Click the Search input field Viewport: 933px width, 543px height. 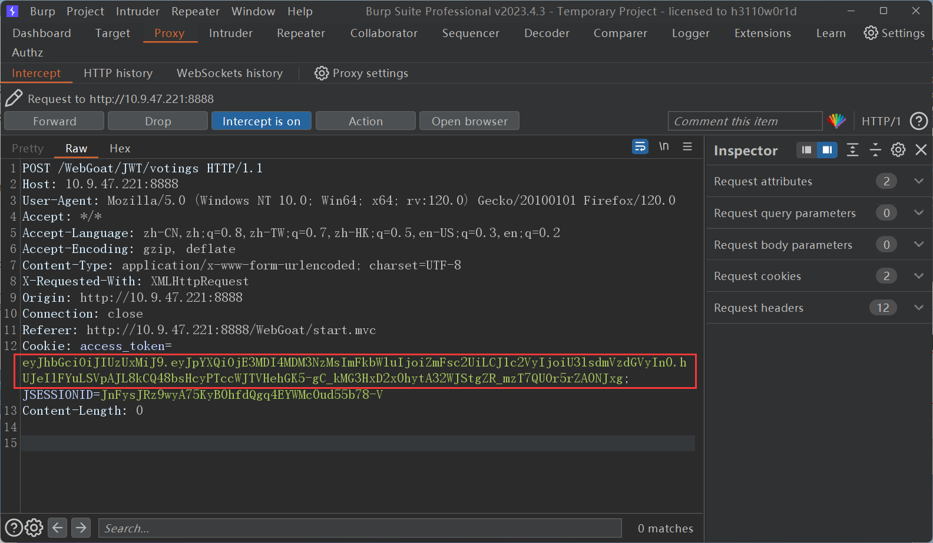(360, 528)
